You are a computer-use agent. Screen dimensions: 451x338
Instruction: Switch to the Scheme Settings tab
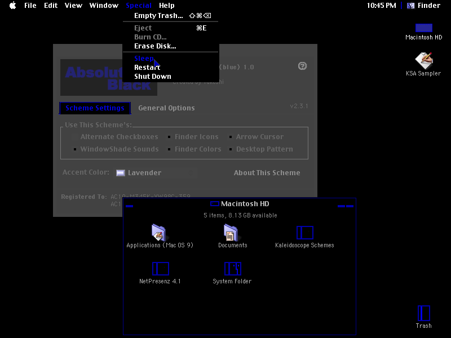click(95, 108)
